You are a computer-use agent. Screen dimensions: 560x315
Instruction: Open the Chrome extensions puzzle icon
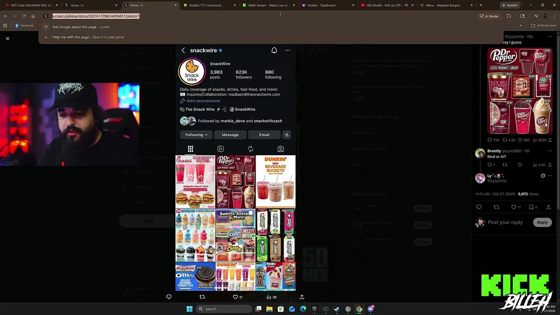tap(508, 16)
